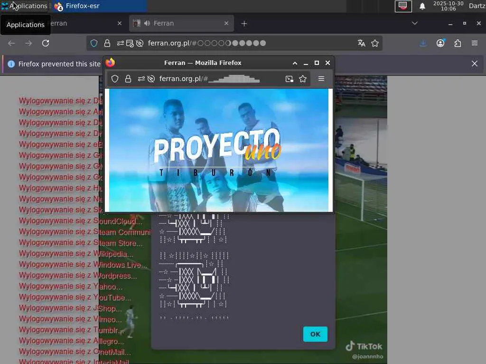Open the notification bell in system panel
This screenshot has width=486, height=364.
pyautogui.click(x=422, y=6)
